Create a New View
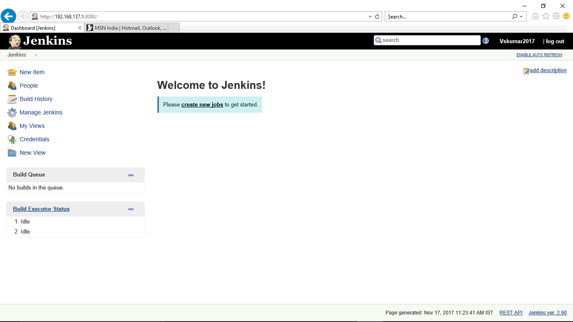573x322 pixels. click(x=33, y=153)
